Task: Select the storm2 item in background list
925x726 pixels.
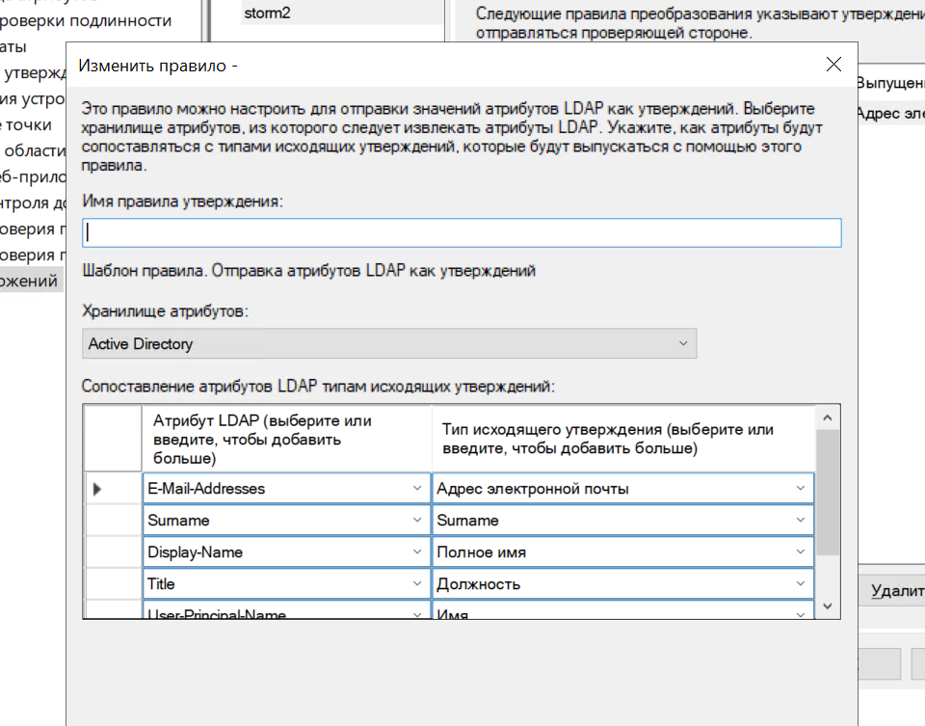Action: coord(266,13)
